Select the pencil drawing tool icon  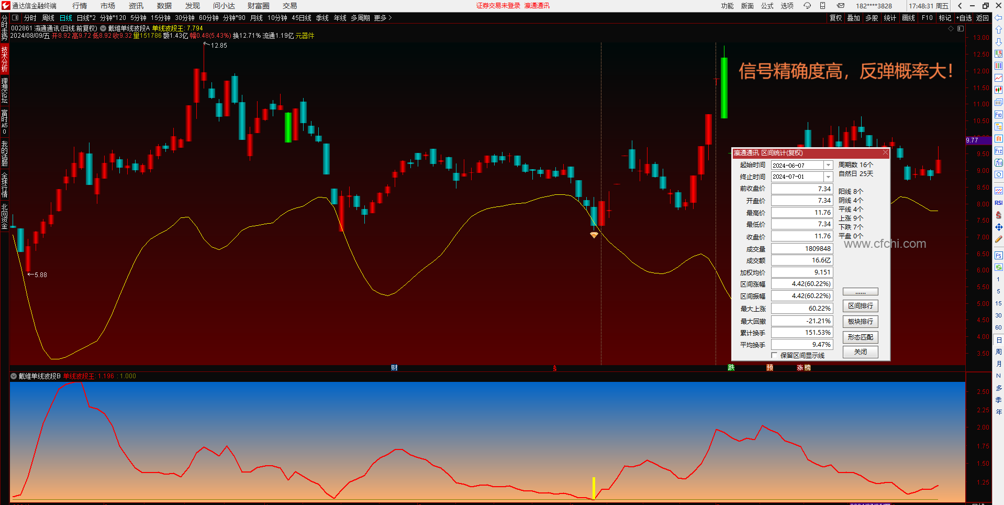[x=998, y=239]
